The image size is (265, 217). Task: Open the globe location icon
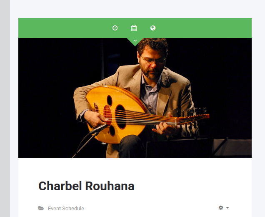pos(153,28)
